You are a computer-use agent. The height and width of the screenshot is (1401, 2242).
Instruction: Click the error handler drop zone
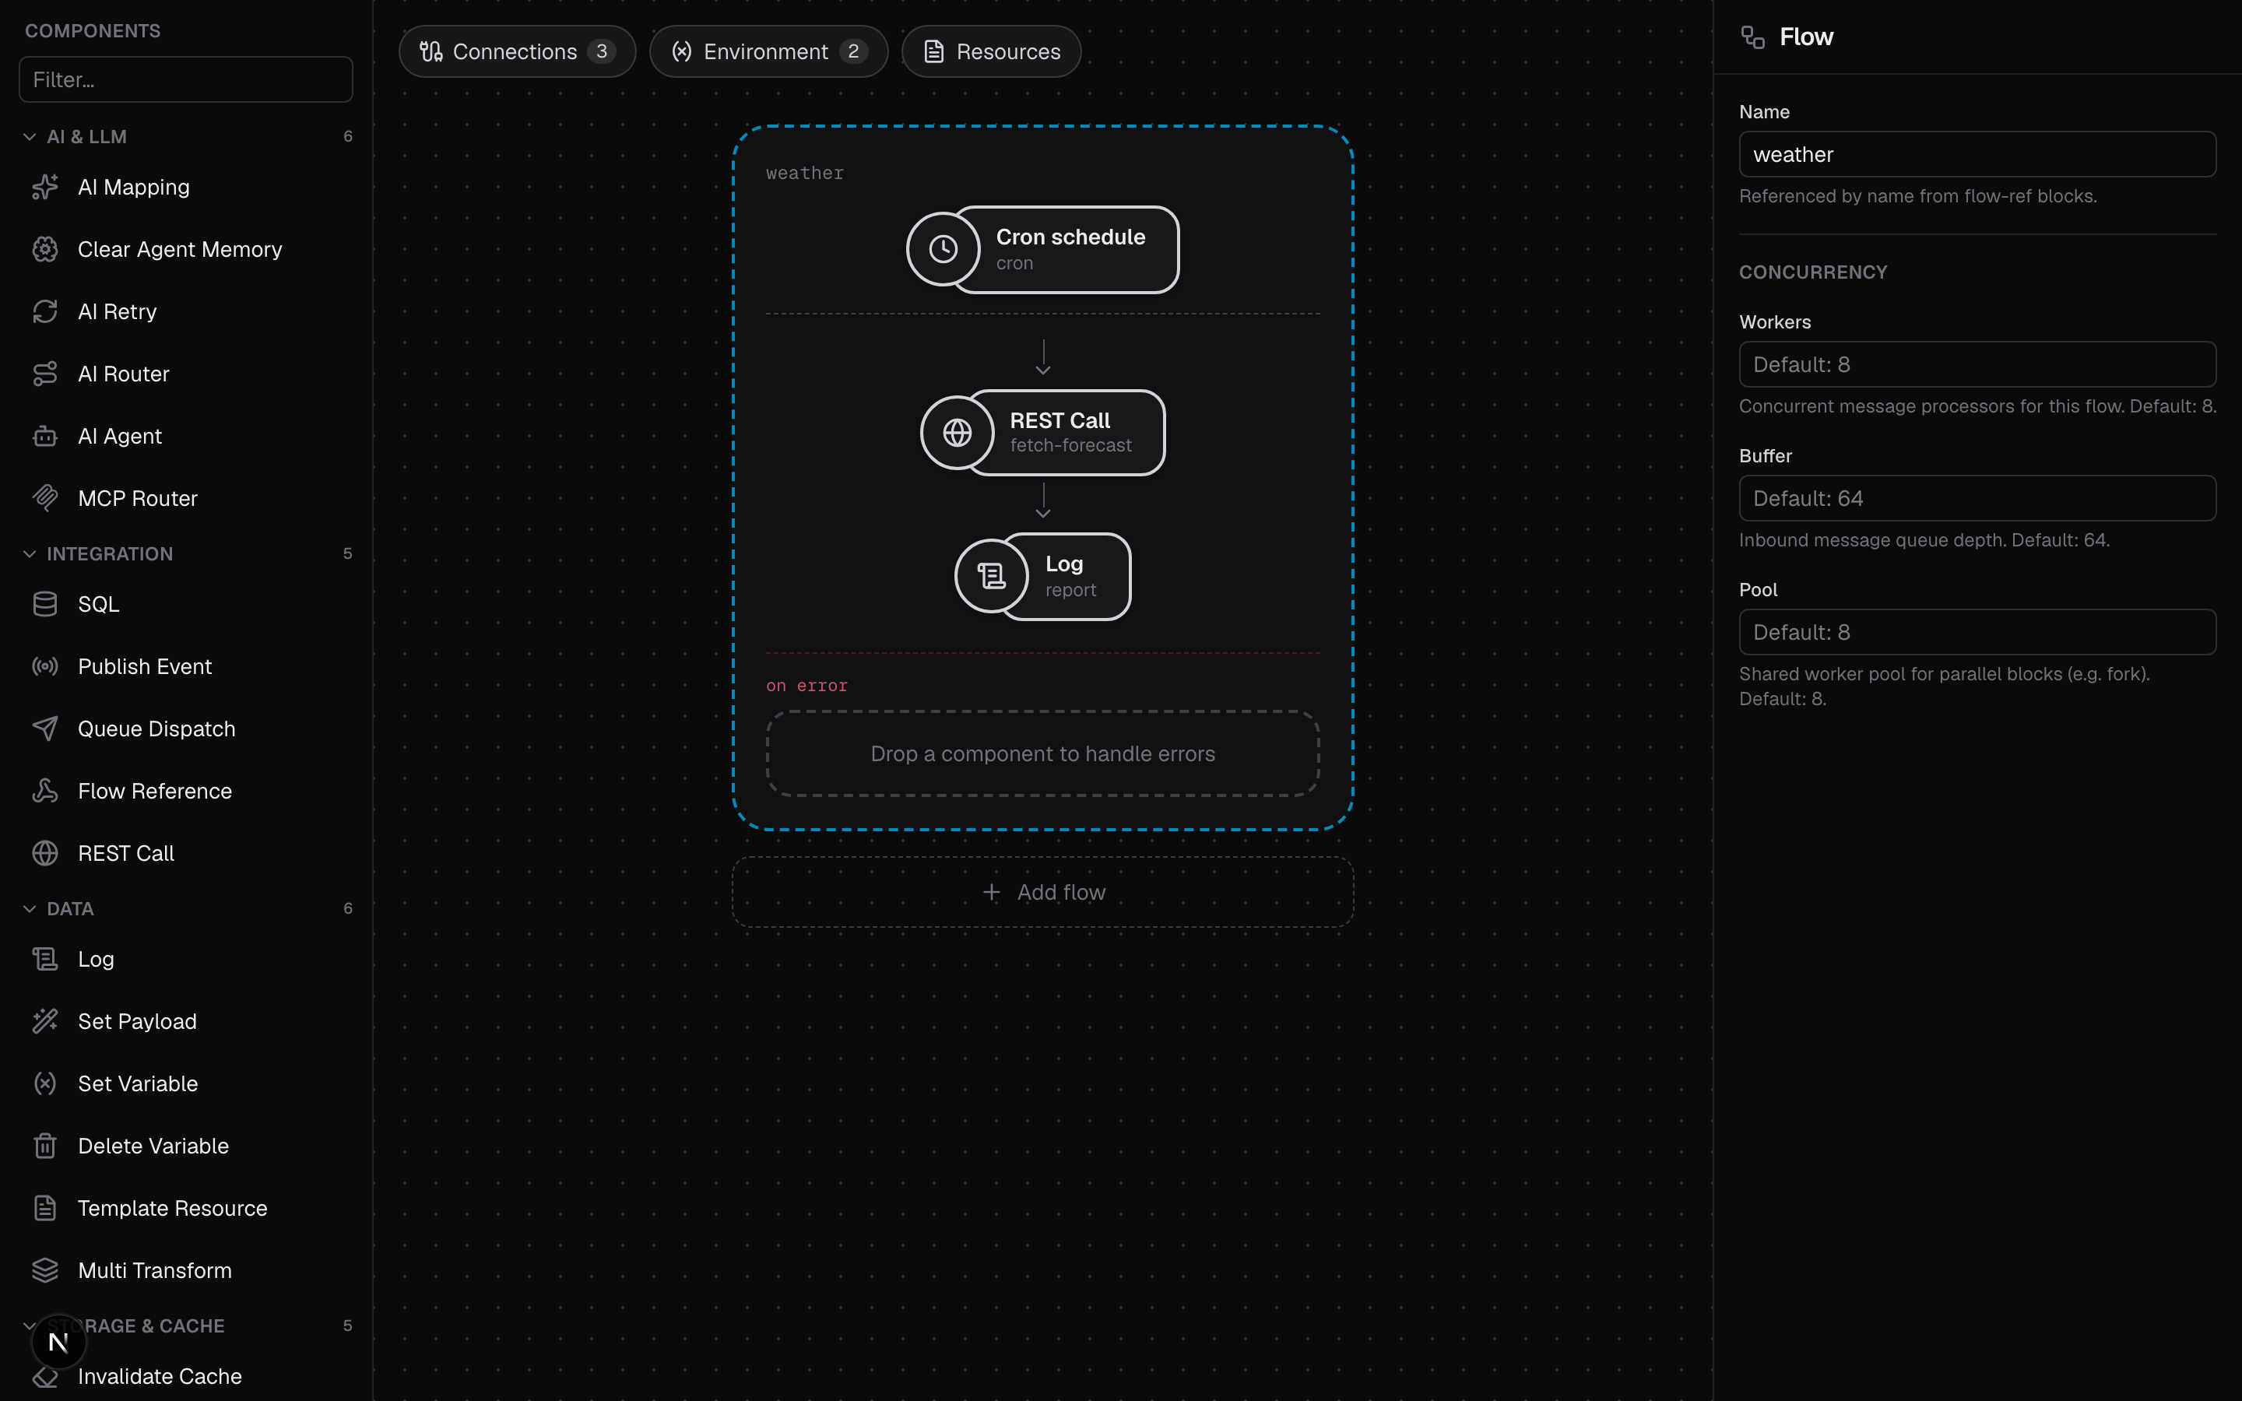[1043, 754]
